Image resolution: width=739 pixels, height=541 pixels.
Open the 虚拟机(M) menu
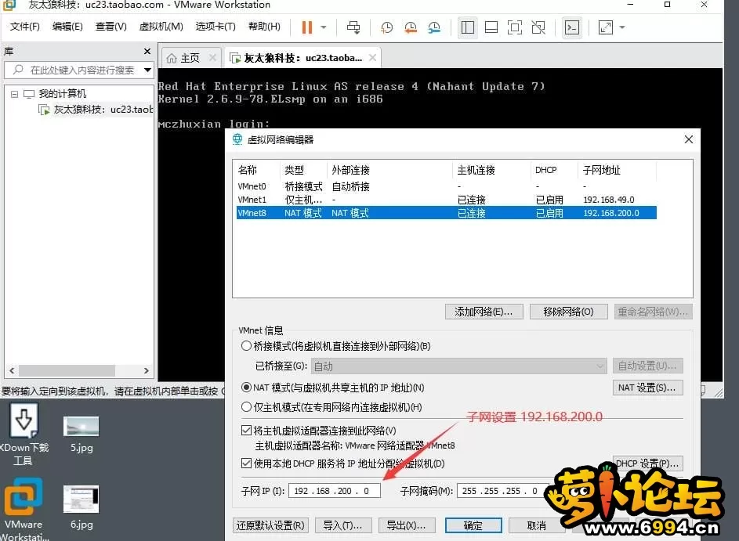tap(161, 27)
